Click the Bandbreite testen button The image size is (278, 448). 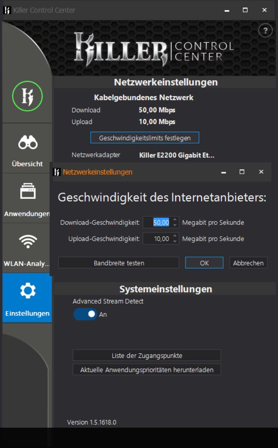(119, 263)
